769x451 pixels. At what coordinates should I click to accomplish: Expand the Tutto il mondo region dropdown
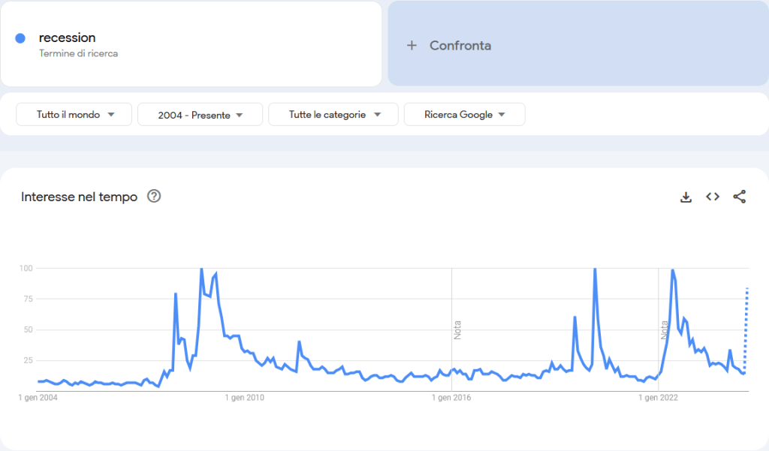[74, 115]
